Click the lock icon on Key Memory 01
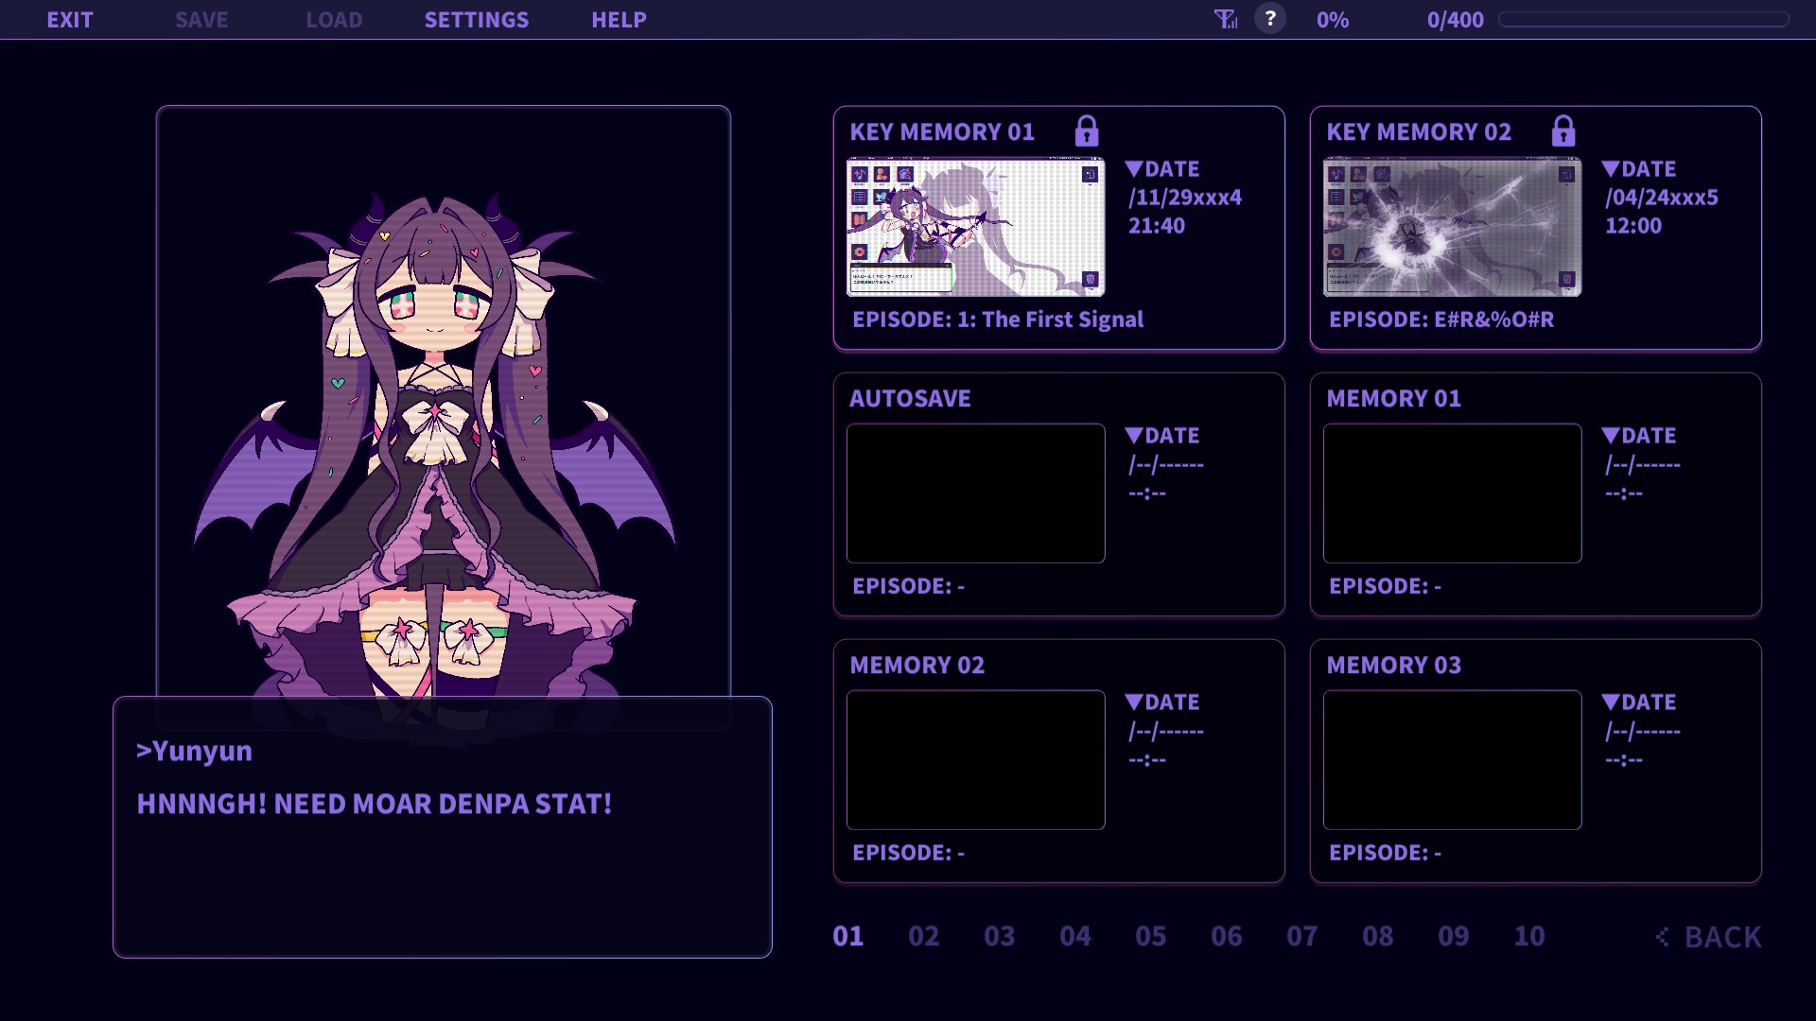The height and width of the screenshot is (1021, 1816). tap(1087, 130)
